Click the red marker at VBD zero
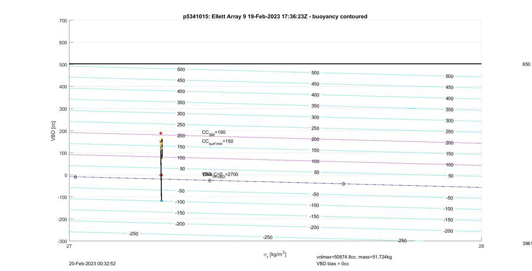This screenshot has height=271, width=532. coord(161,175)
